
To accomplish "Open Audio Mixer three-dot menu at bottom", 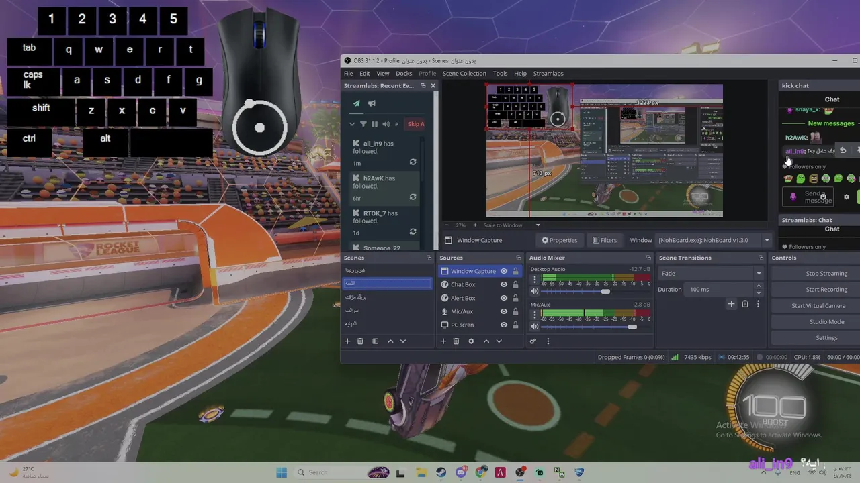I will (x=548, y=341).
